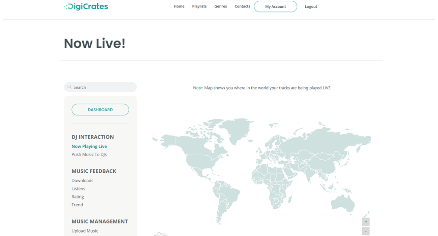
Task: View Downloads feedback
Action: 82,180
